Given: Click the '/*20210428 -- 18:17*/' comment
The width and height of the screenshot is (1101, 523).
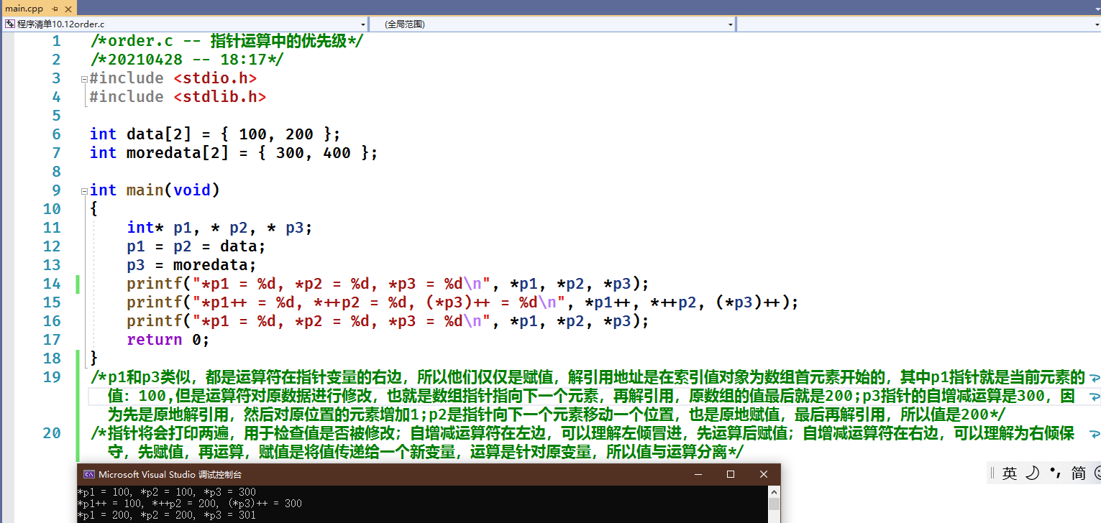Looking at the screenshot, I should (187, 60).
